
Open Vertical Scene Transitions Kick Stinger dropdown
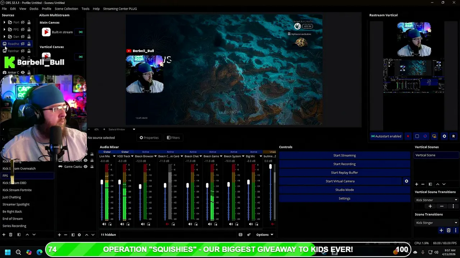pyautogui.click(x=436, y=200)
